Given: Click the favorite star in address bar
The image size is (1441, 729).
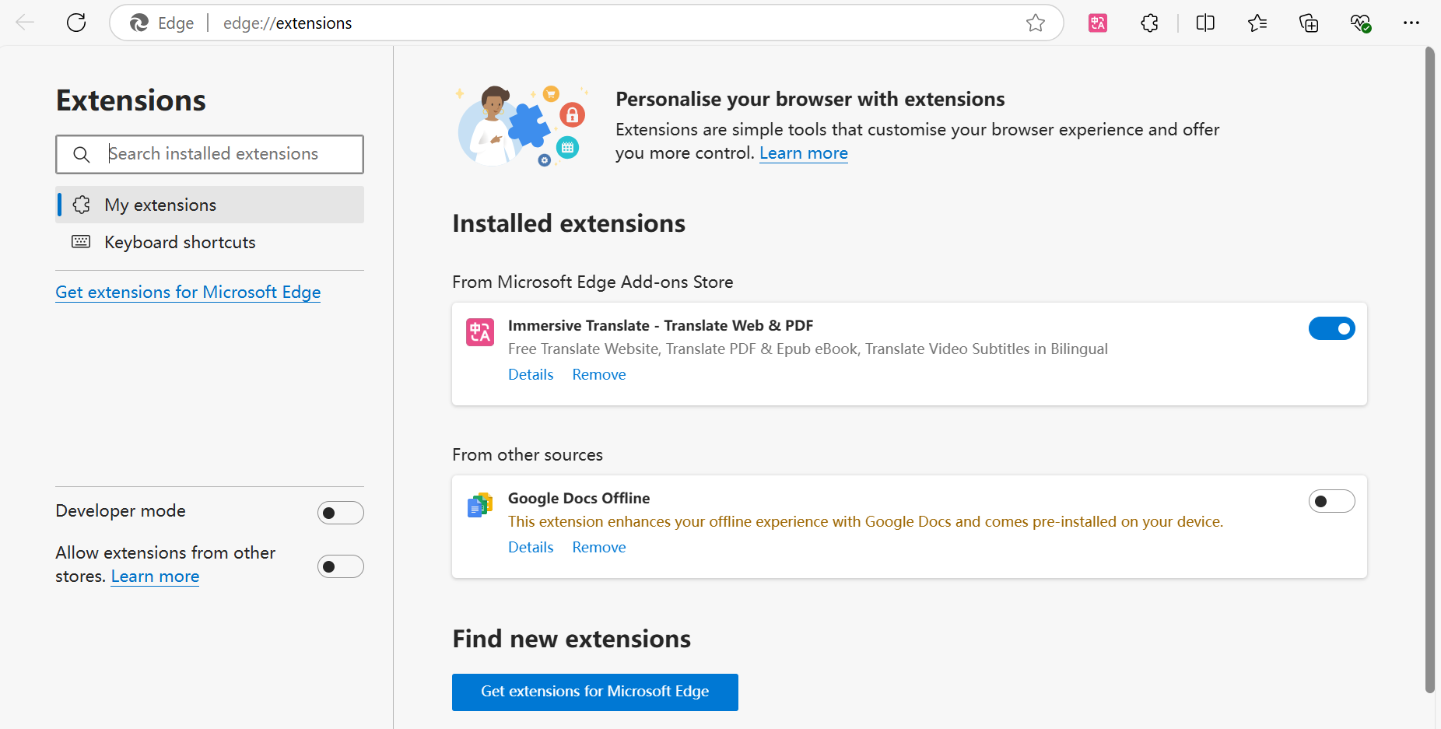Looking at the screenshot, I should tap(1035, 23).
